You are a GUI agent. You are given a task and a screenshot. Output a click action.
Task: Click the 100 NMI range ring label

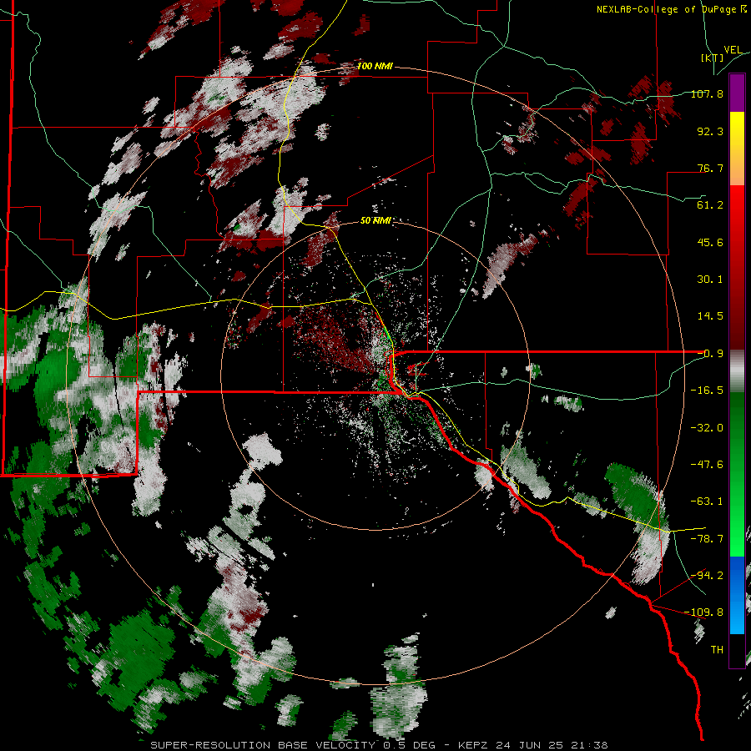tap(375, 66)
